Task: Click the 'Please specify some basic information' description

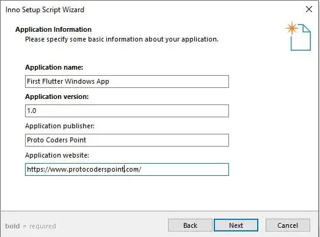Action: click(122, 39)
